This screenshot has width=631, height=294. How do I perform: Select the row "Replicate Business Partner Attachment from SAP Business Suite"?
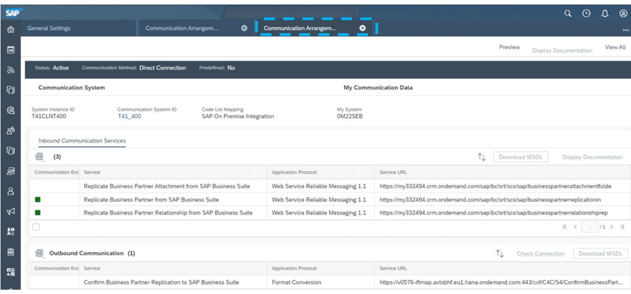click(x=330, y=186)
